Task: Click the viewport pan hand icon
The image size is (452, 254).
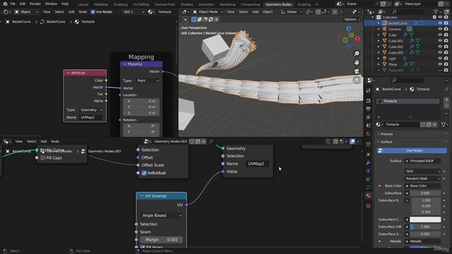Action: click(357, 62)
